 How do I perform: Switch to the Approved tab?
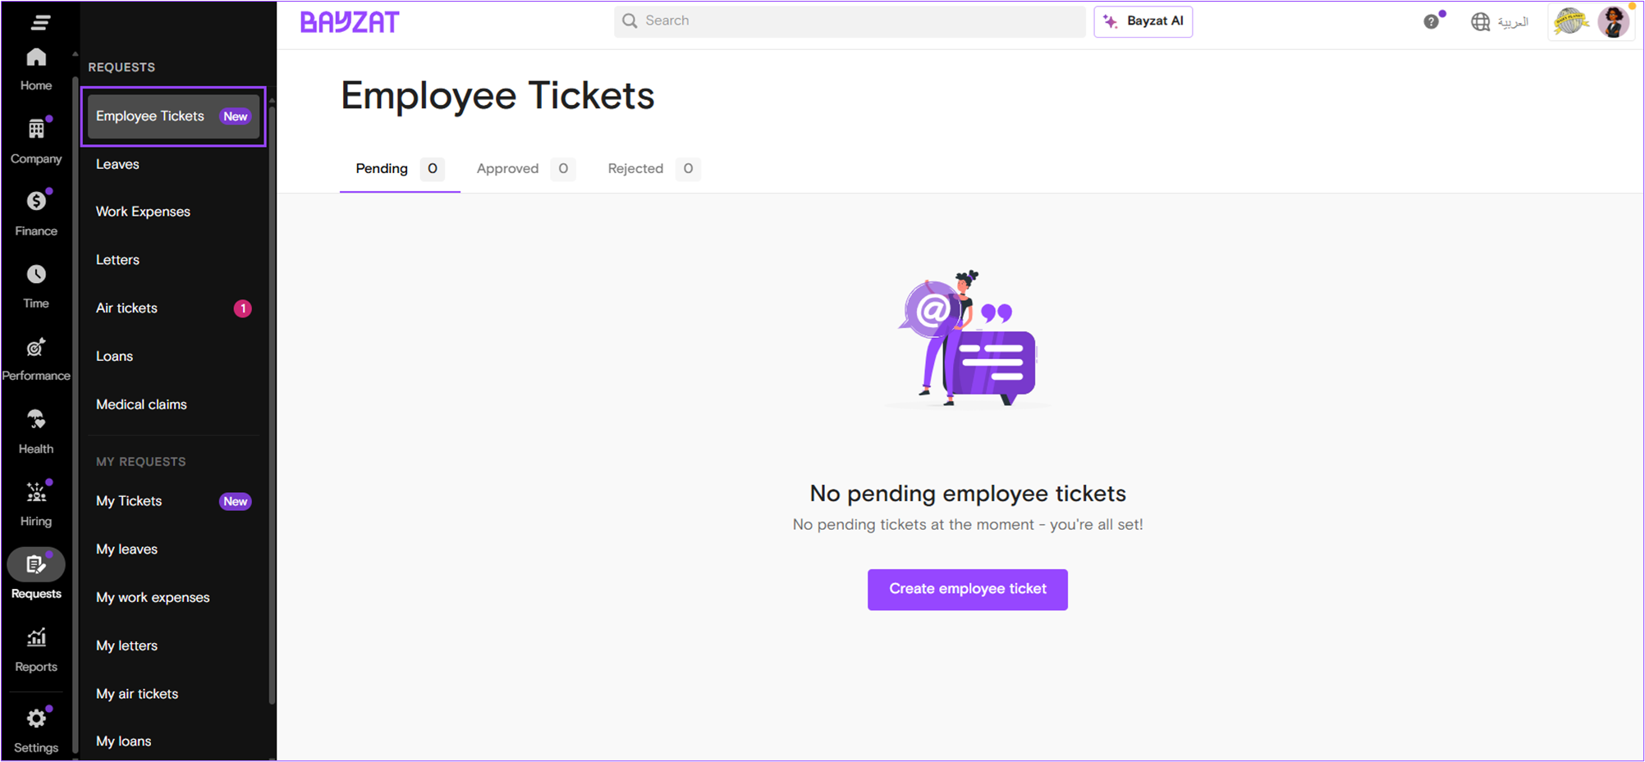coord(507,169)
